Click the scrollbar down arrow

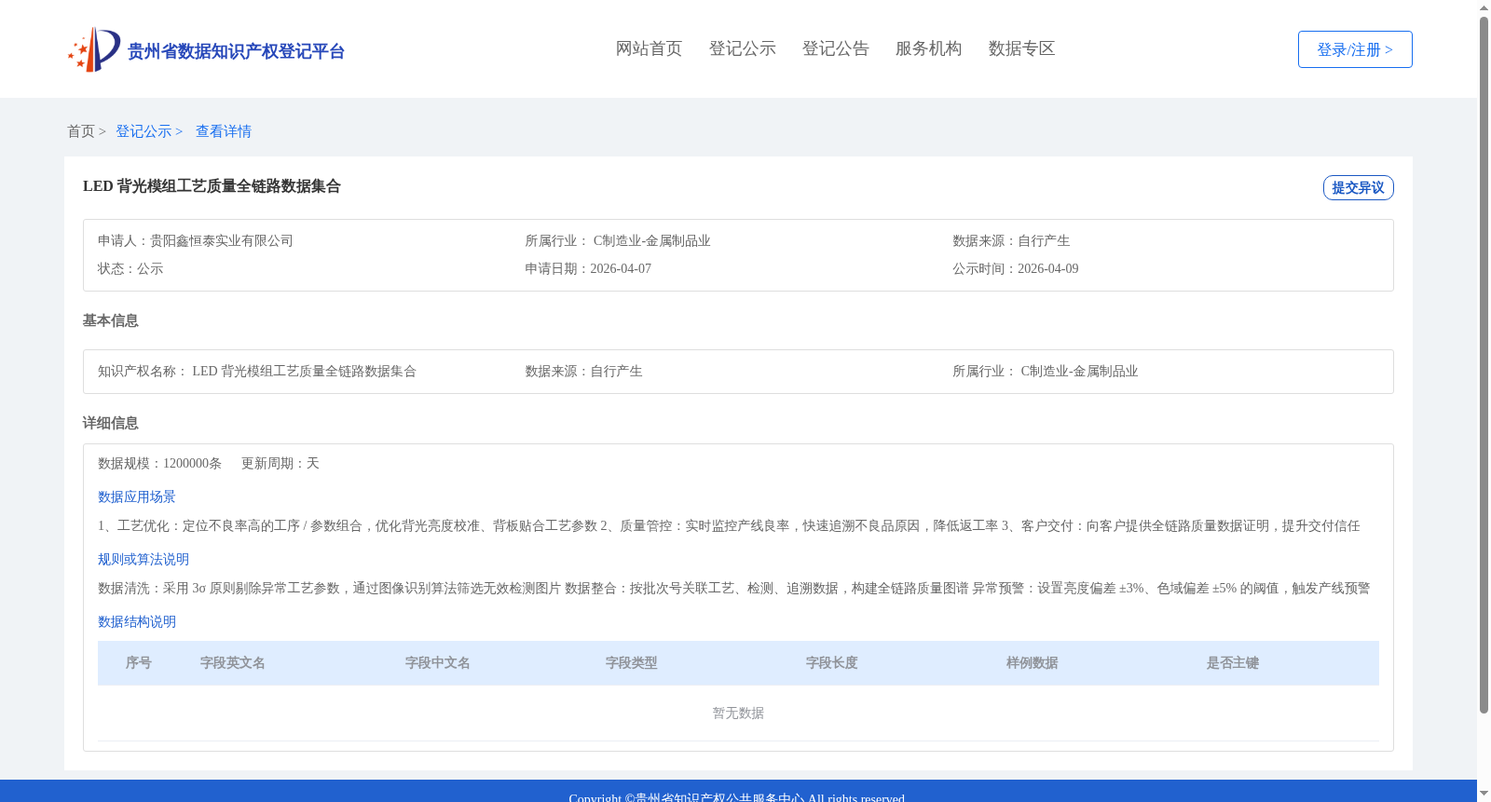(1484, 794)
